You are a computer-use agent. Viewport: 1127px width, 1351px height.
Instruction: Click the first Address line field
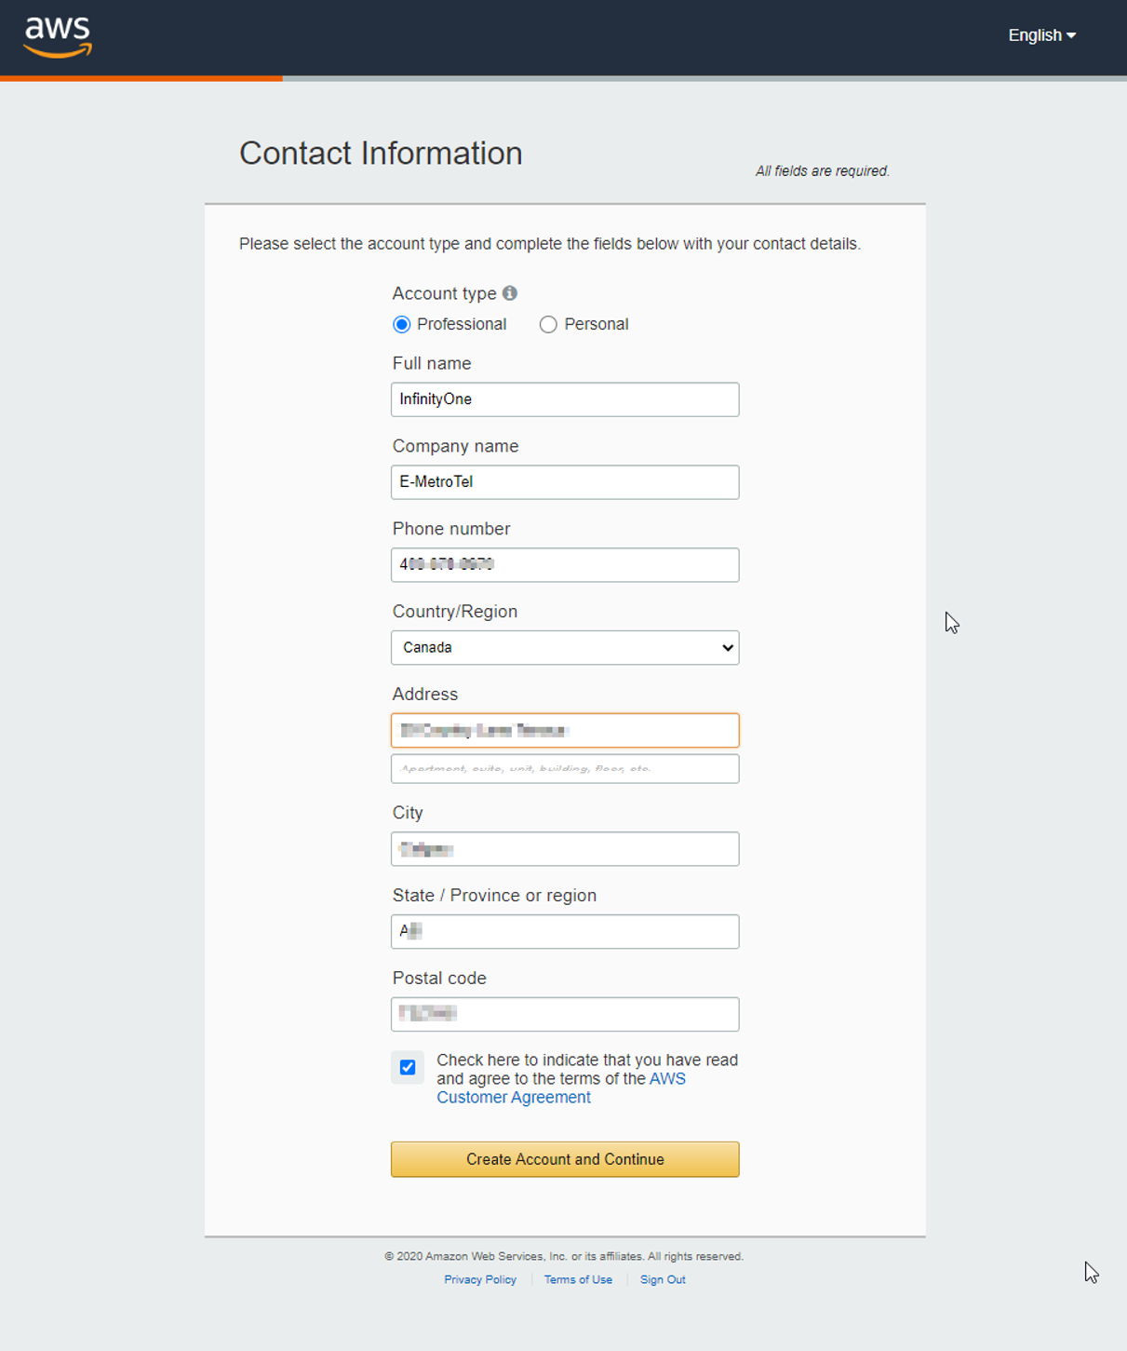click(x=565, y=731)
